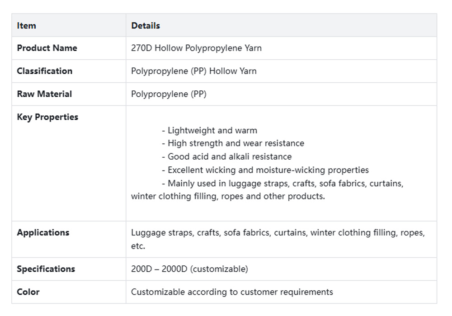This screenshot has height=316, width=452.
Task: Click the "Mainly used in luggage straps" line
Action: [x=282, y=184]
